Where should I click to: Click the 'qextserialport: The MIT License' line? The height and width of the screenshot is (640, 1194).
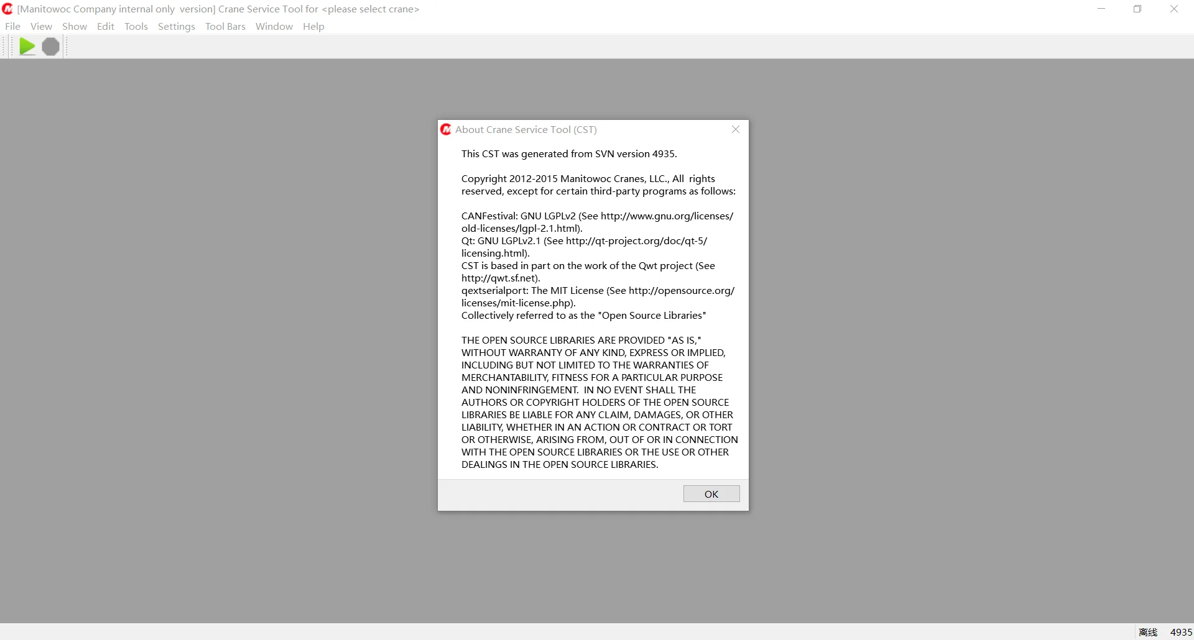pos(598,290)
